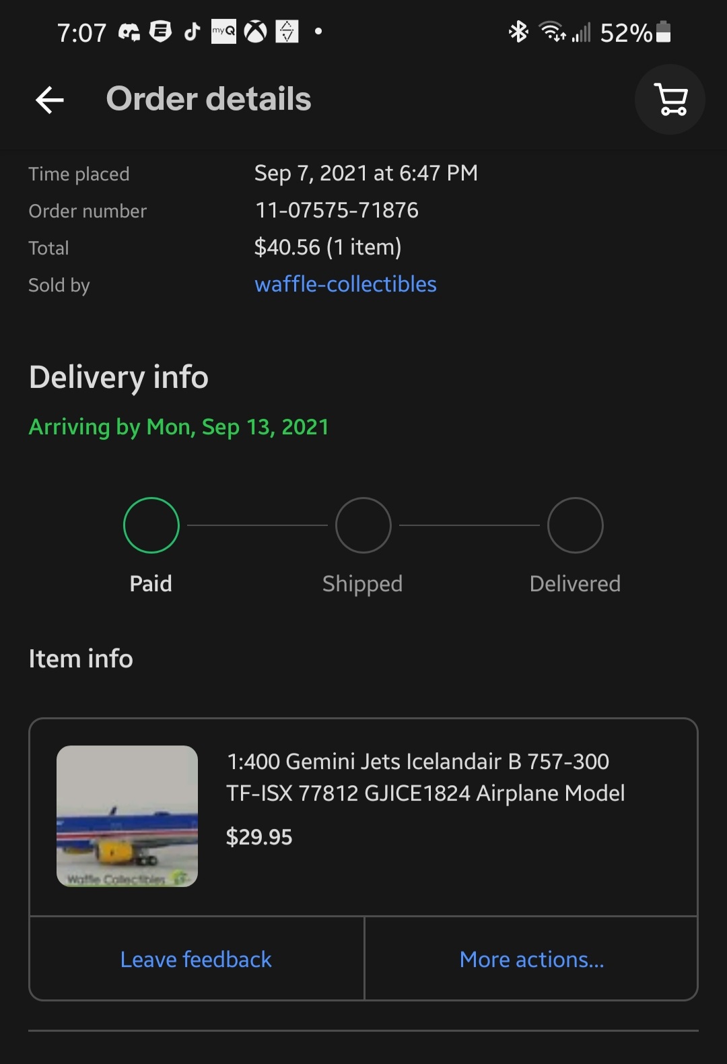Tap the Paid status circle
The height and width of the screenshot is (1064, 727).
151,525
